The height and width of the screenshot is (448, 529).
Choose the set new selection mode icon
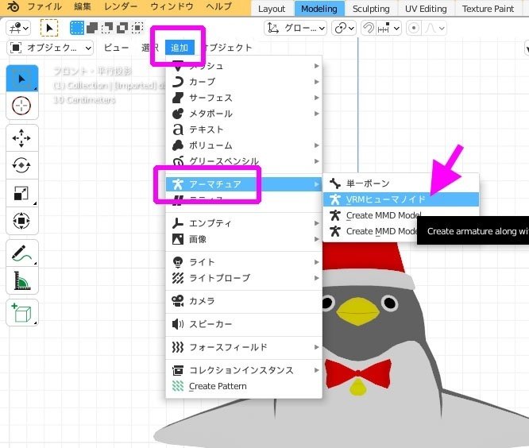pyautogui.click(x=77, y=28)
